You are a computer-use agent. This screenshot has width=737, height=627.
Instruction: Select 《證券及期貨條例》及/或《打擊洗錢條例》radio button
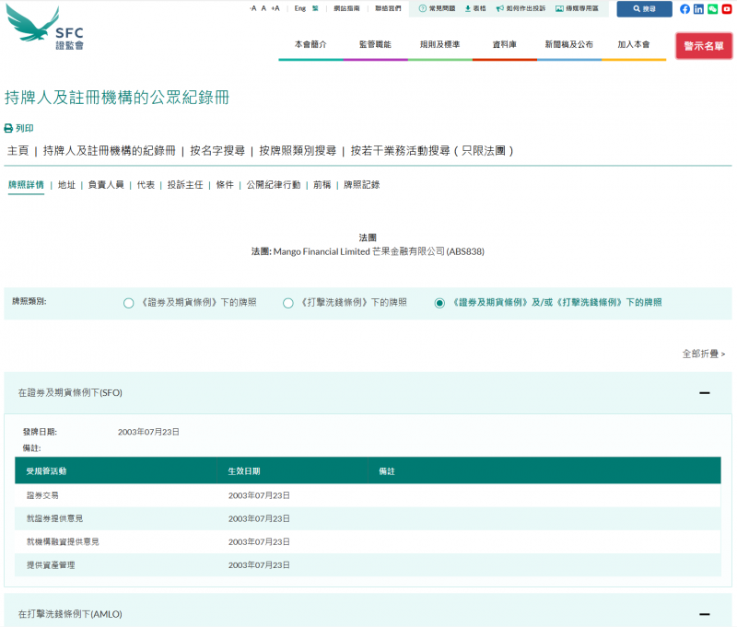pyautogui.click(x=439, y=304)
